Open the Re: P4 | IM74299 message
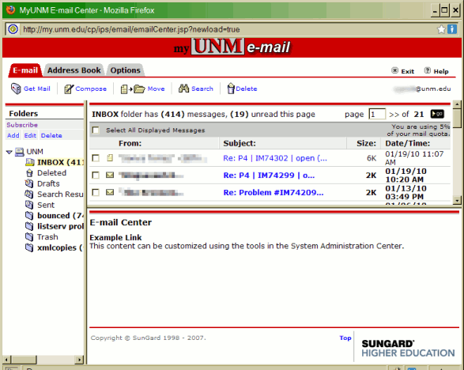The image size is (464, 370). (x=269, y=176)
